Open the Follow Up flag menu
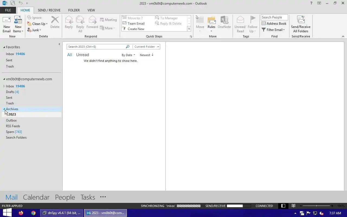Screen dimensions: 347x217 coord(252,24)
